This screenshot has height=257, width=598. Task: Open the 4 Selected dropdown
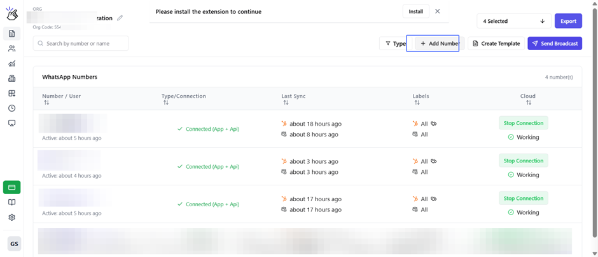513,21
